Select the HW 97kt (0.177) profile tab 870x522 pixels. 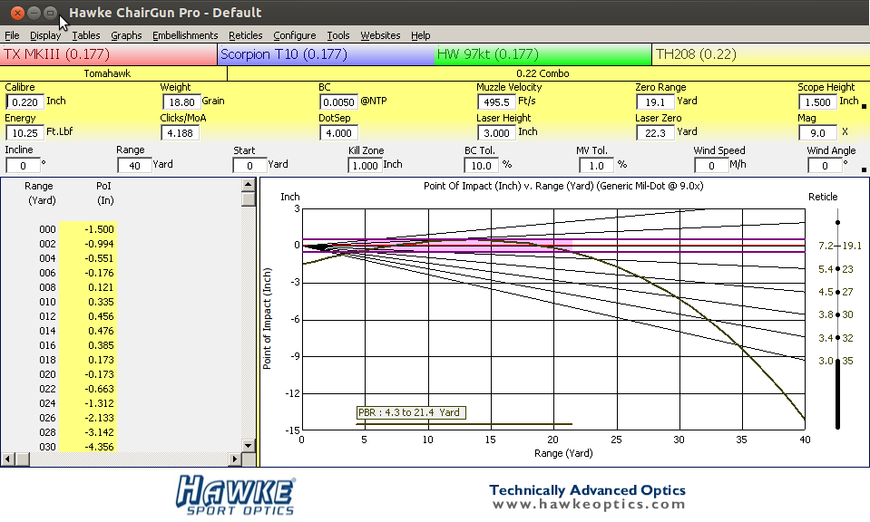[543, 54]
